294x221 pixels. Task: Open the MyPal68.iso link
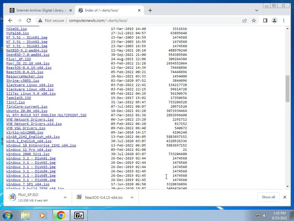[18, 33]
